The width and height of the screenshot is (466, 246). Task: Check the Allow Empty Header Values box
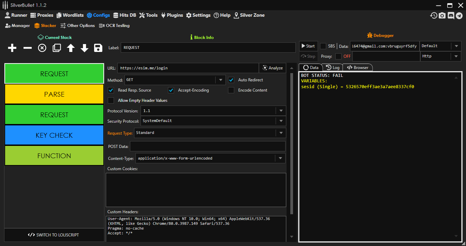pyautogui.click(x=111, y=100)
